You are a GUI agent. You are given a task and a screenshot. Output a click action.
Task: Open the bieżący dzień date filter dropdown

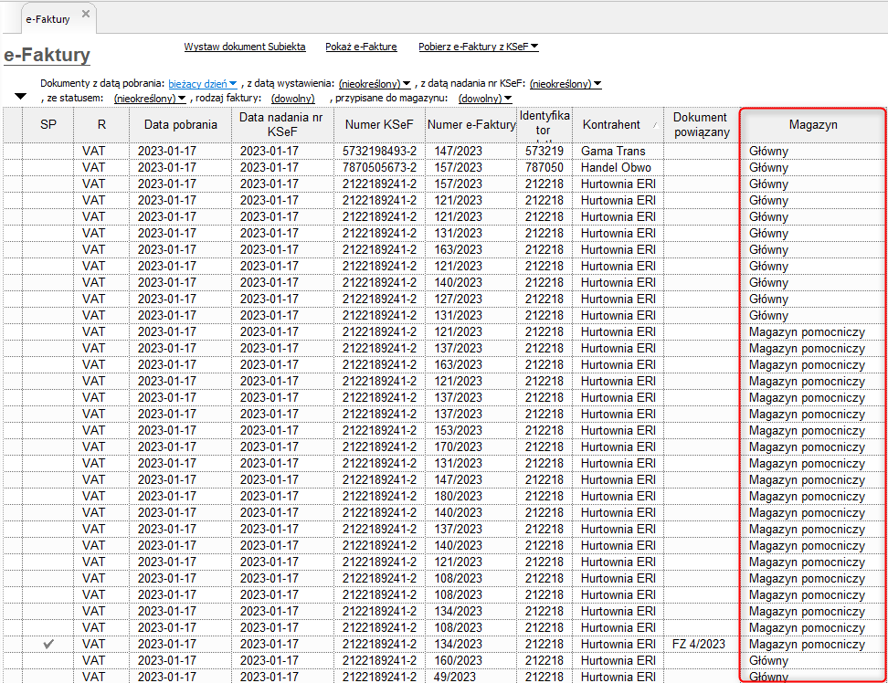pyautogui.click(x=203, y=84)
